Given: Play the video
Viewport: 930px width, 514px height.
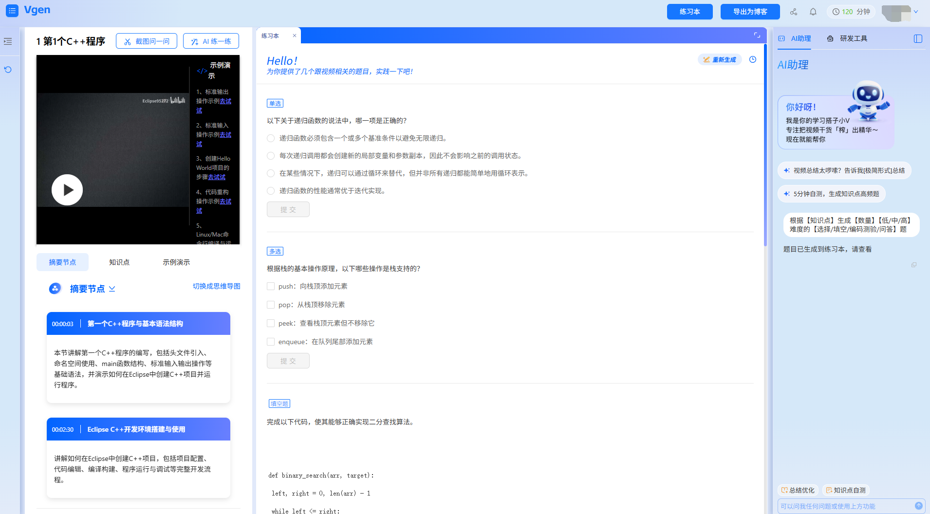Looking at the screenshot, I should pos(67,190).
